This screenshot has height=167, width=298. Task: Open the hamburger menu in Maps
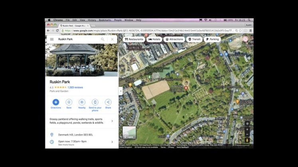(51, 39)
